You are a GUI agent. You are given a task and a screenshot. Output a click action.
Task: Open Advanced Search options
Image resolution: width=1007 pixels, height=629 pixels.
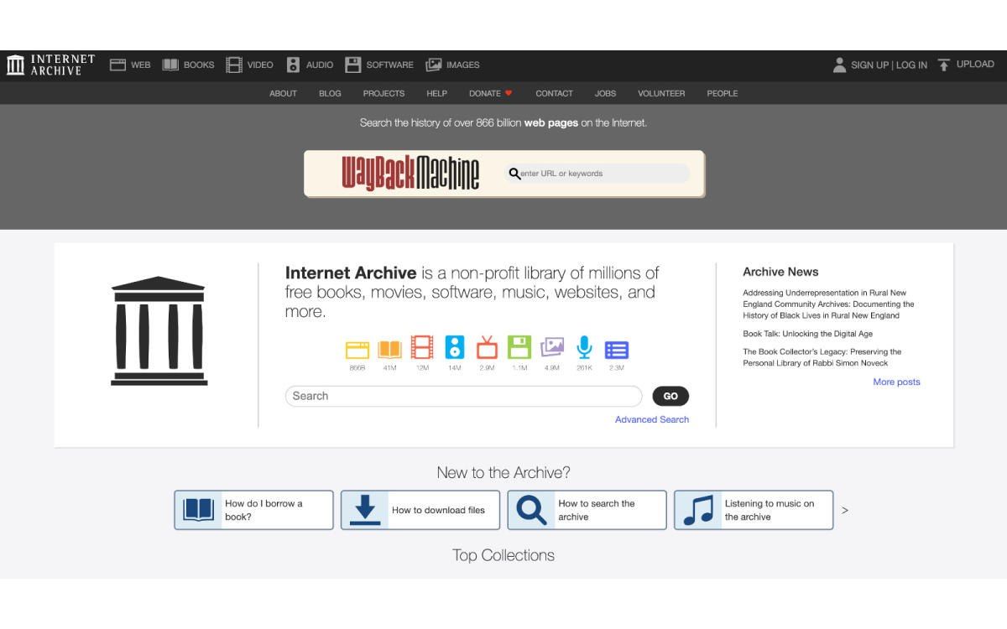[x=651, y=418]
